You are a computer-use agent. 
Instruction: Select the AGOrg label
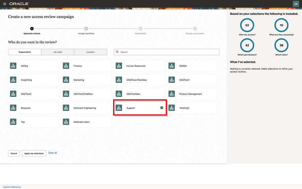coord(24,66)
